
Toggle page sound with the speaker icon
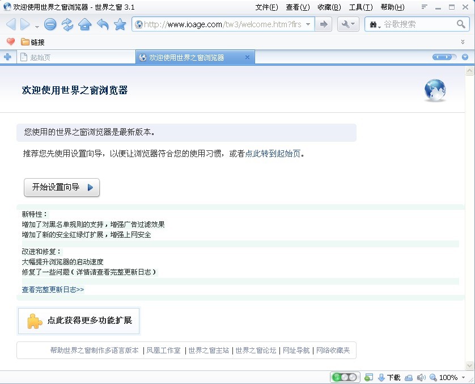coord(421,377)
